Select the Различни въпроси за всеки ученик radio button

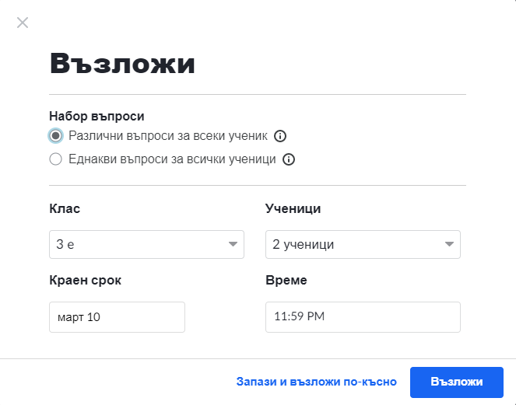pyautogui.click(x=55, y=136)
